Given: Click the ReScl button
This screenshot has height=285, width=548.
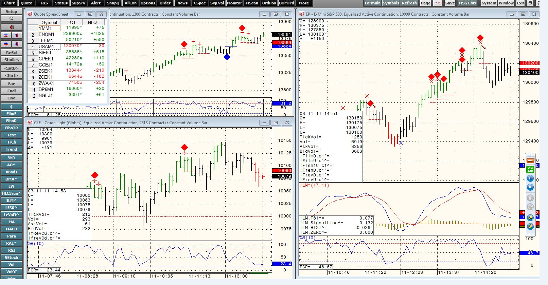Looking at the screenshot, I should click(x=11, y=53).
